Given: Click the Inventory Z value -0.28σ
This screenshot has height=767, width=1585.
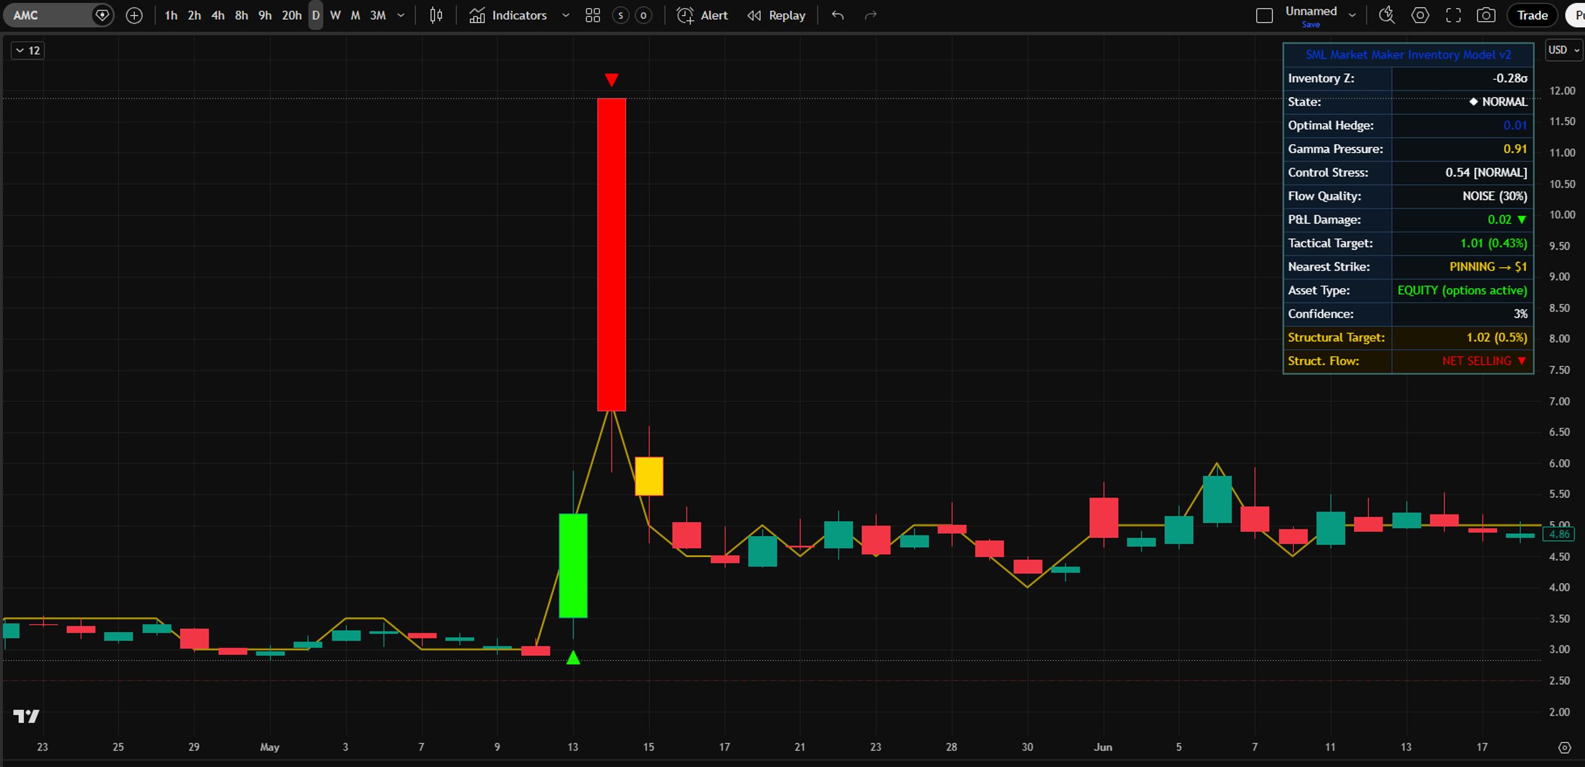Looking at the screenshot, I should click(x=1509, y=79).
